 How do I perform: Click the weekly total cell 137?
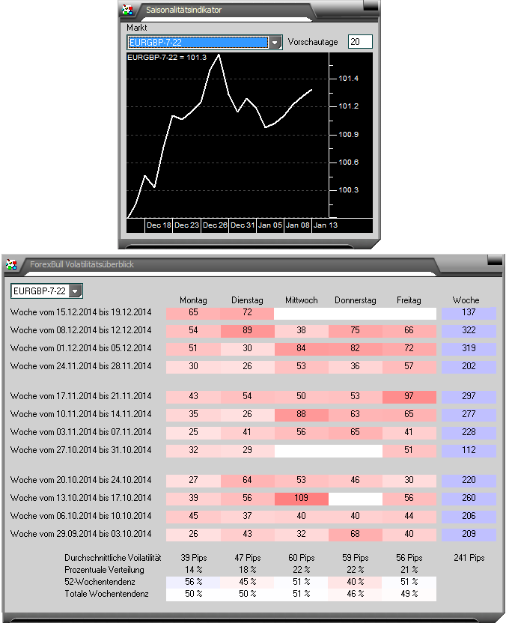[x=469, y=313]
